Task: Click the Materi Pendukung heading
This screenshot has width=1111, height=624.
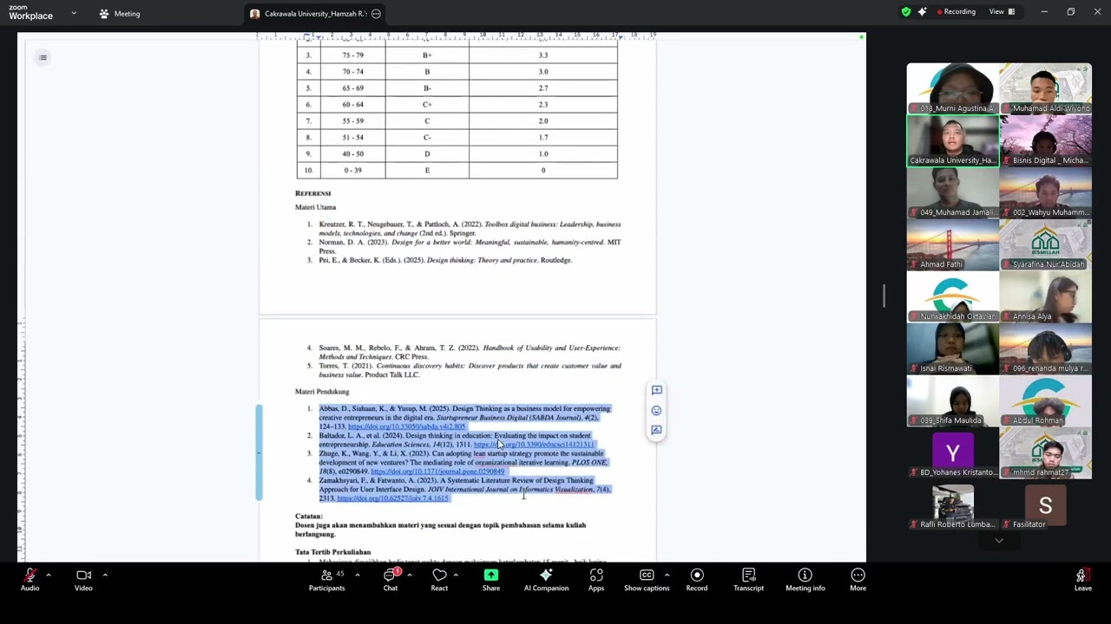Action: coord(322,392)
